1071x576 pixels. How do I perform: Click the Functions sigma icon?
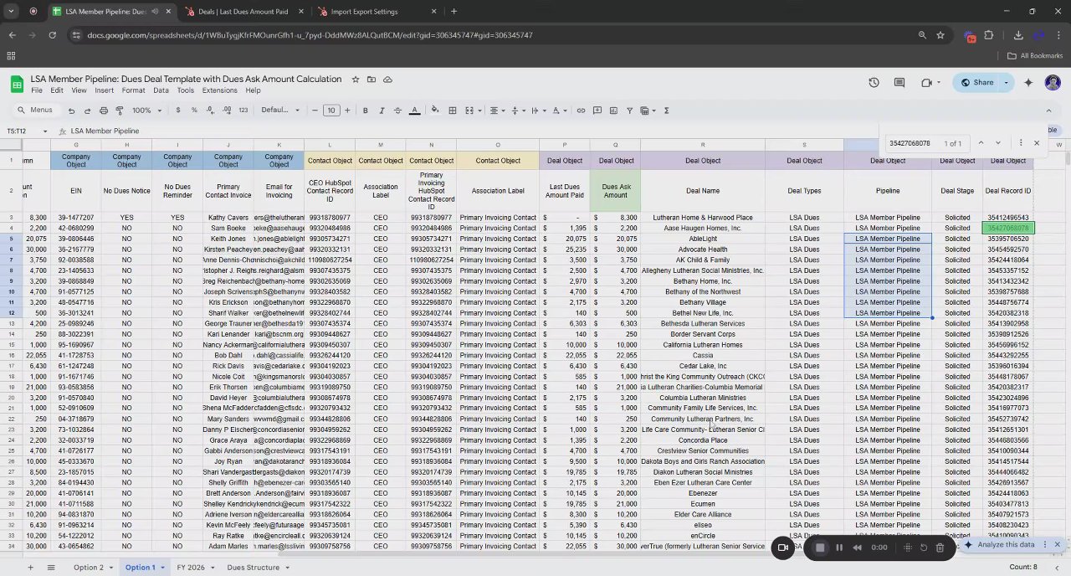click(x=666, y=111)
